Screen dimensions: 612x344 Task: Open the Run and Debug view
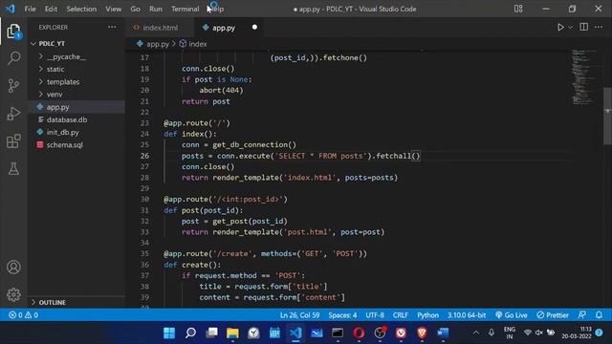coord(13,114)
